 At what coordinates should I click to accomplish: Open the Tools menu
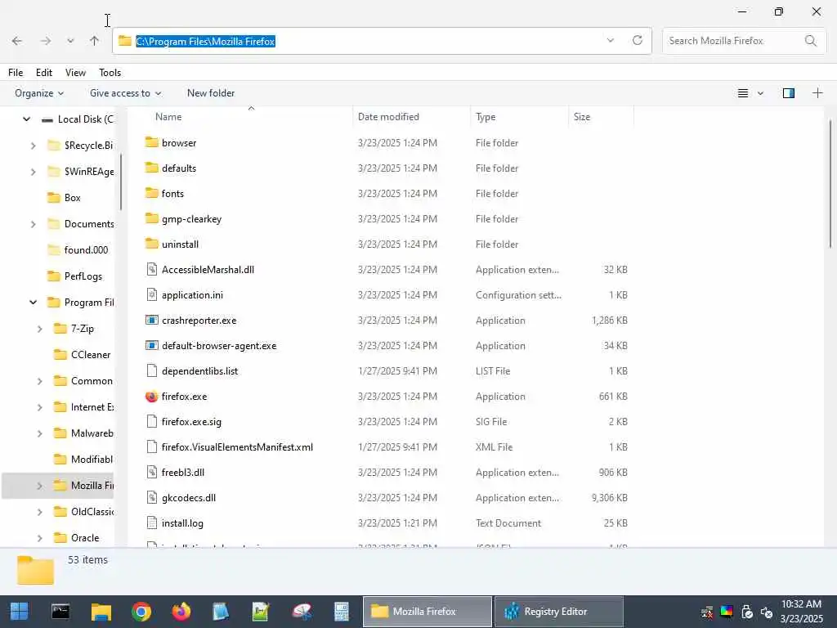[x=110, y=73]
